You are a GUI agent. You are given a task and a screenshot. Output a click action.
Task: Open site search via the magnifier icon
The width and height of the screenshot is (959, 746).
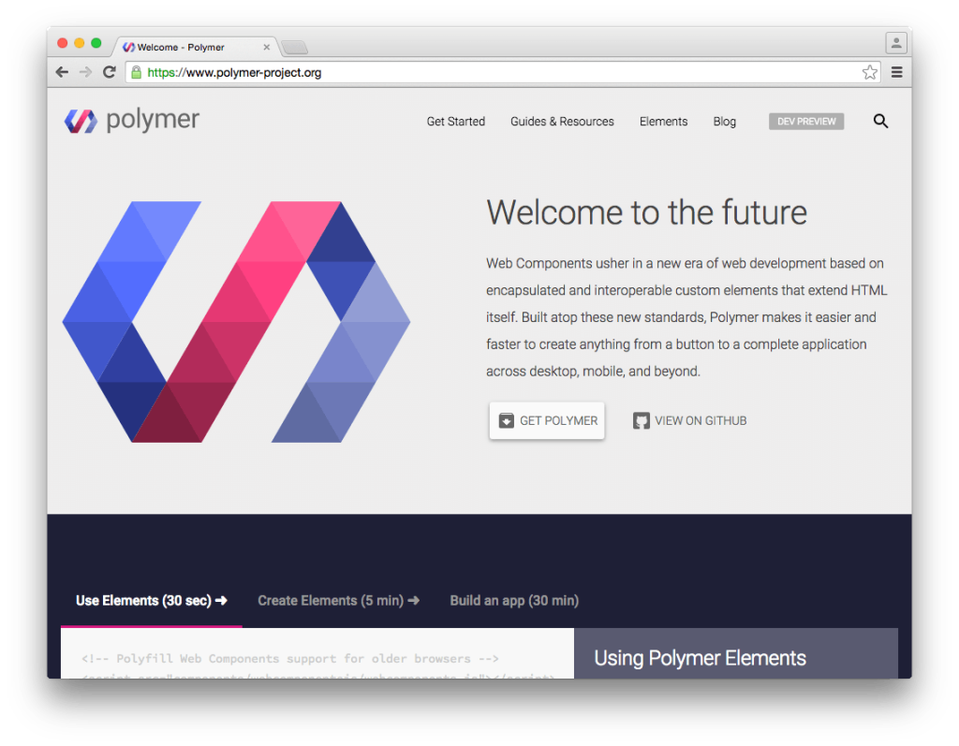(x=880, y=121)
